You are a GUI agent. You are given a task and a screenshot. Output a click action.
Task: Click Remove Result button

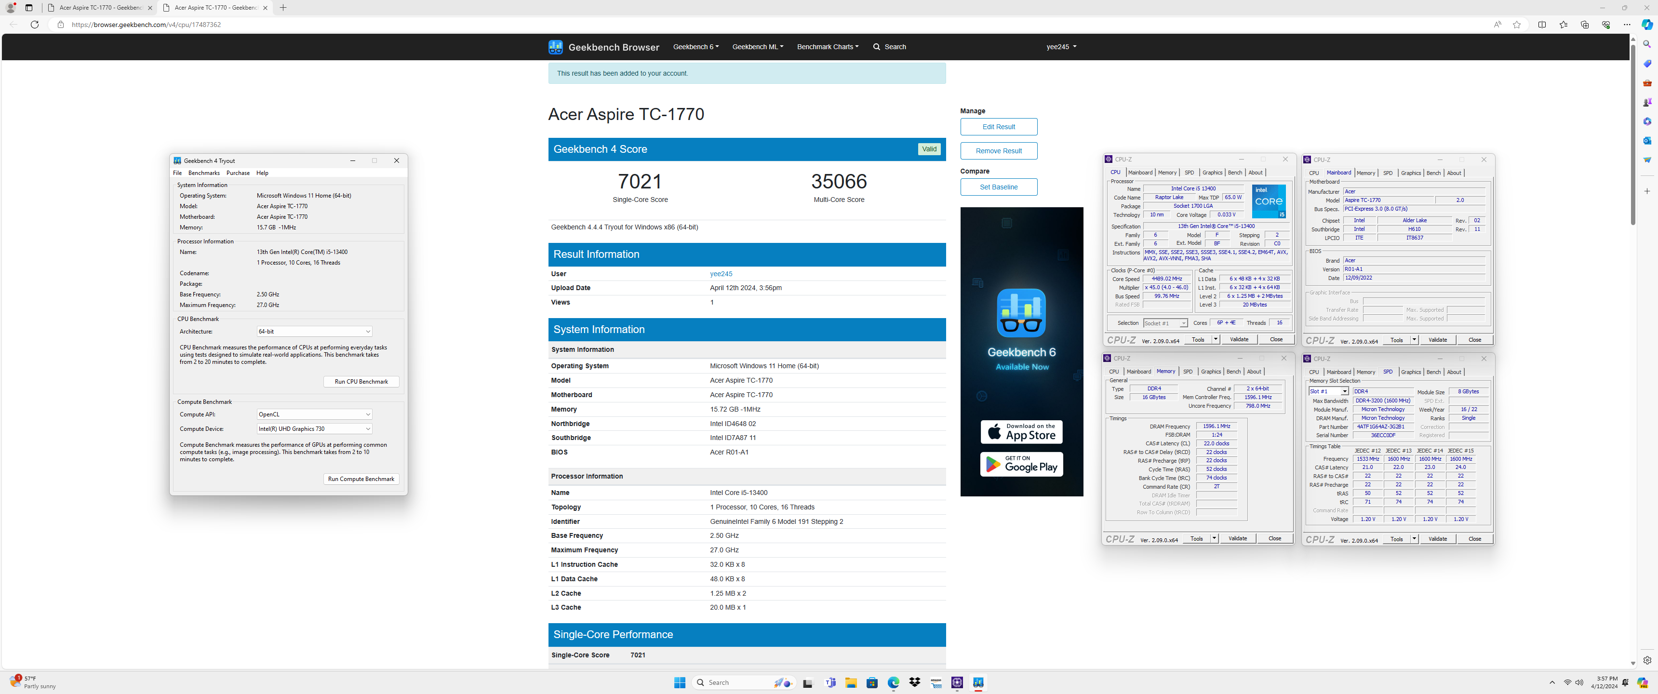click(x=998, y=151)
